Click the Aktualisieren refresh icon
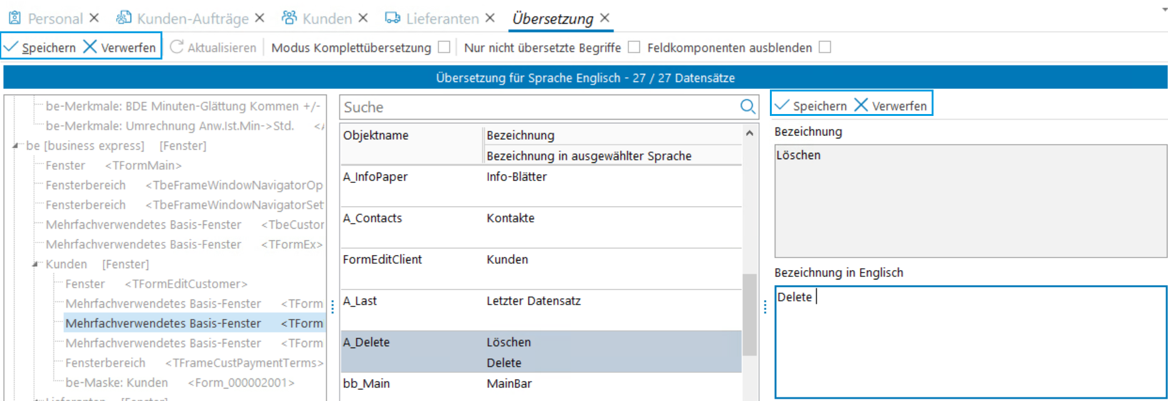Viewport: 1168px width, 401px height. pos(177,47)
